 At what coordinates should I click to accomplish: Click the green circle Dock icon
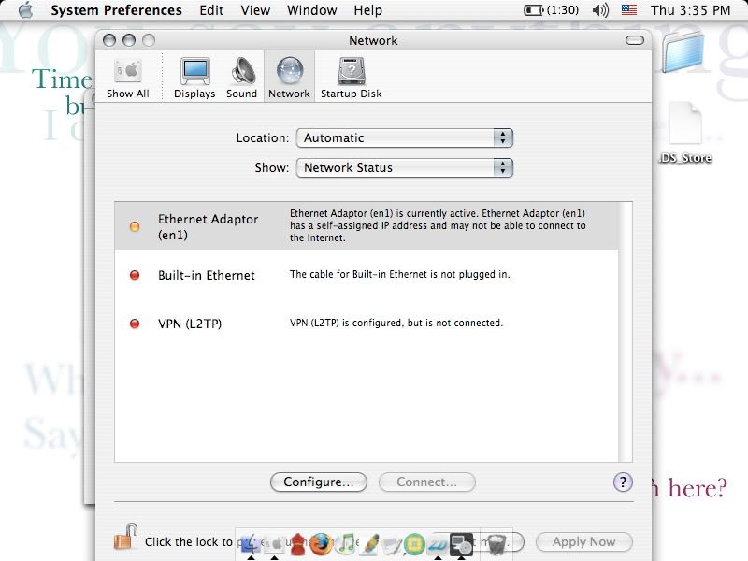[x=414, y=543]
